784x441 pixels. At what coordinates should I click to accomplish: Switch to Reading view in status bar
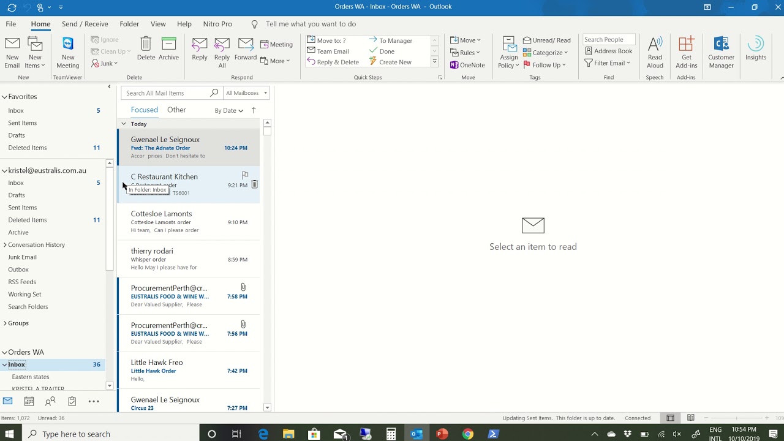(x=691, y=418)
